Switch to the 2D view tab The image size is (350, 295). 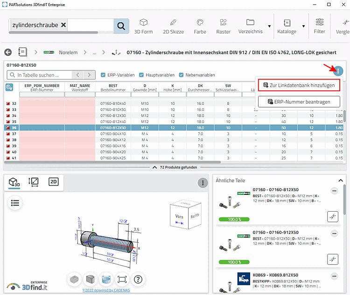tap(54, 182)
